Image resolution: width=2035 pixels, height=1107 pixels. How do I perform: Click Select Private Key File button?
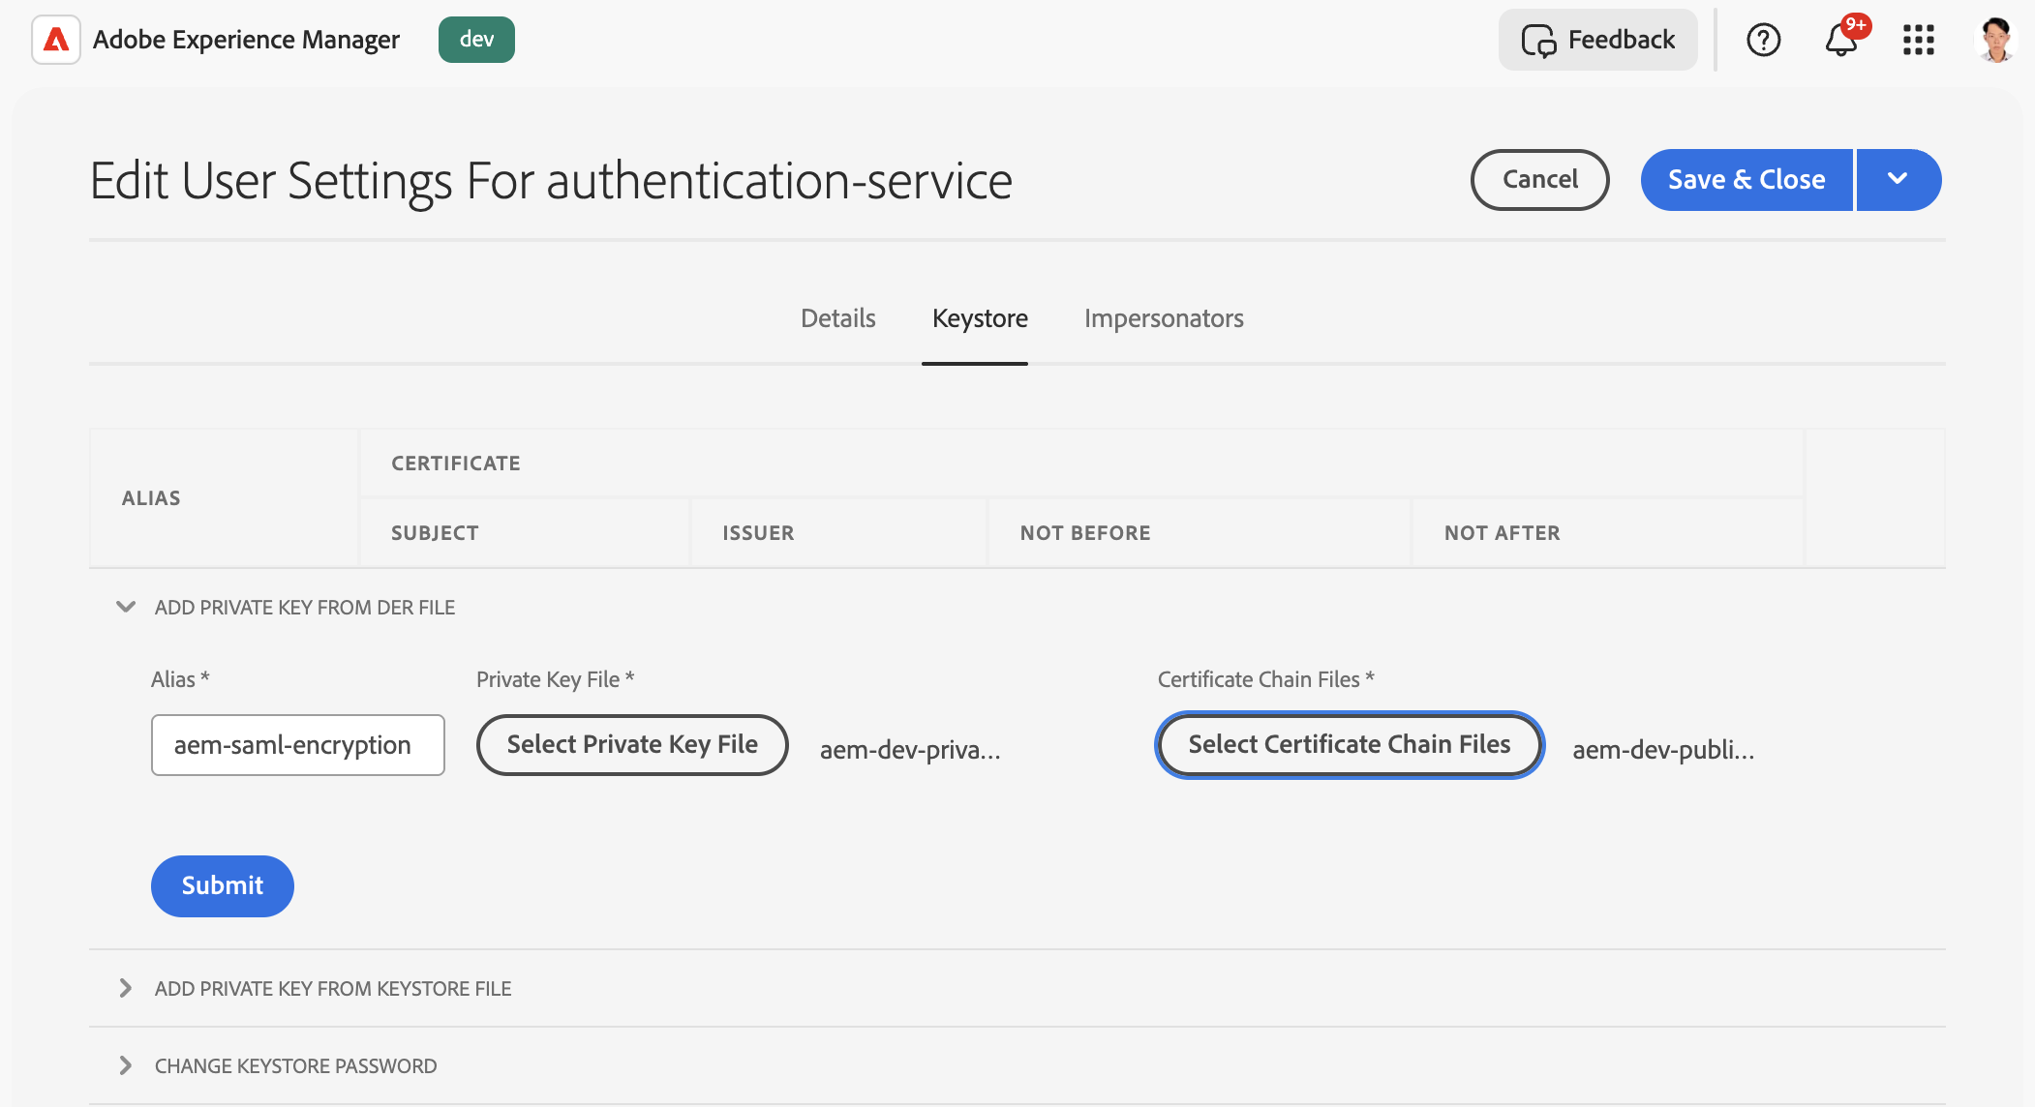632,744
